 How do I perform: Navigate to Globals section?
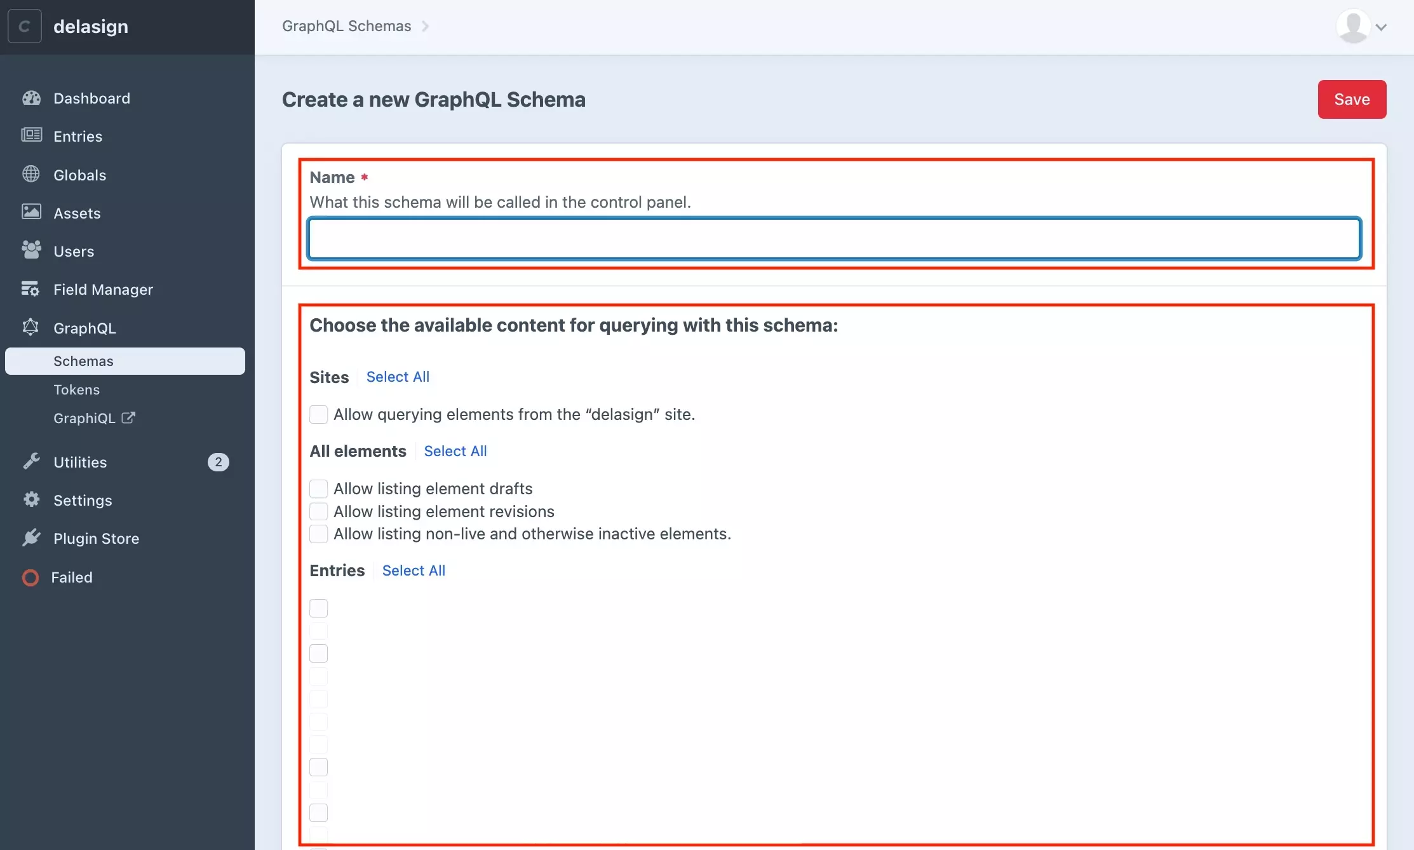tap(79, 175)
